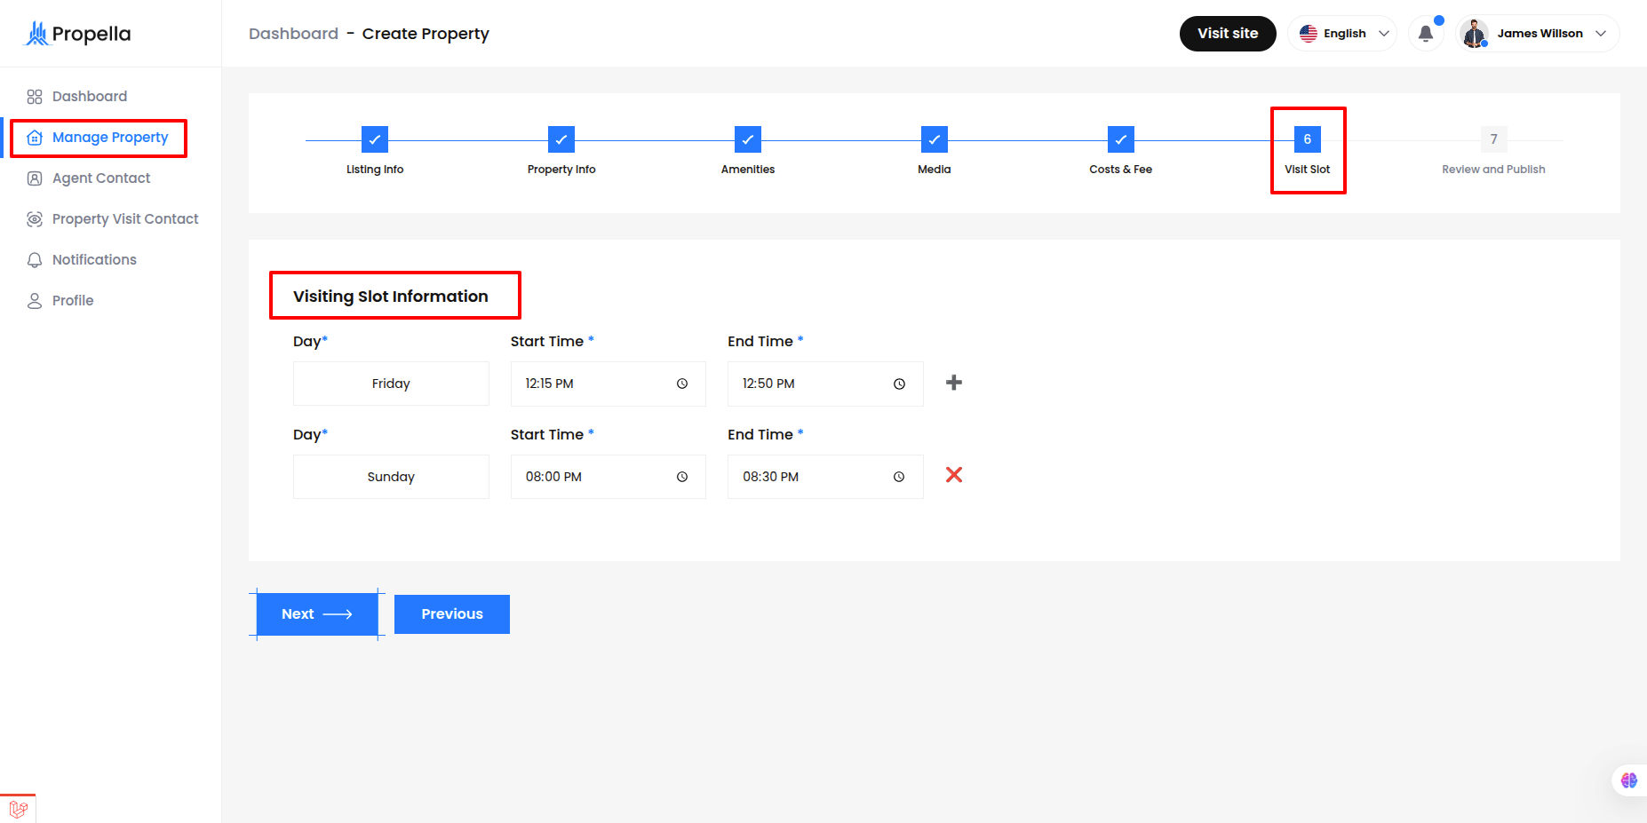Screen dimensions: 1647x823
Task: Click the Next button
Action: [x=317, y=614]
